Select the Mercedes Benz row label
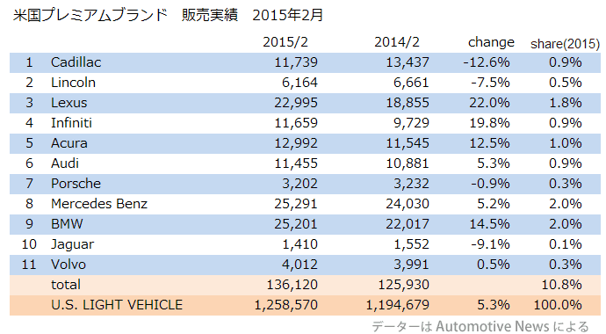This screenshot has width=606, height=334. (x=99, y=204)
